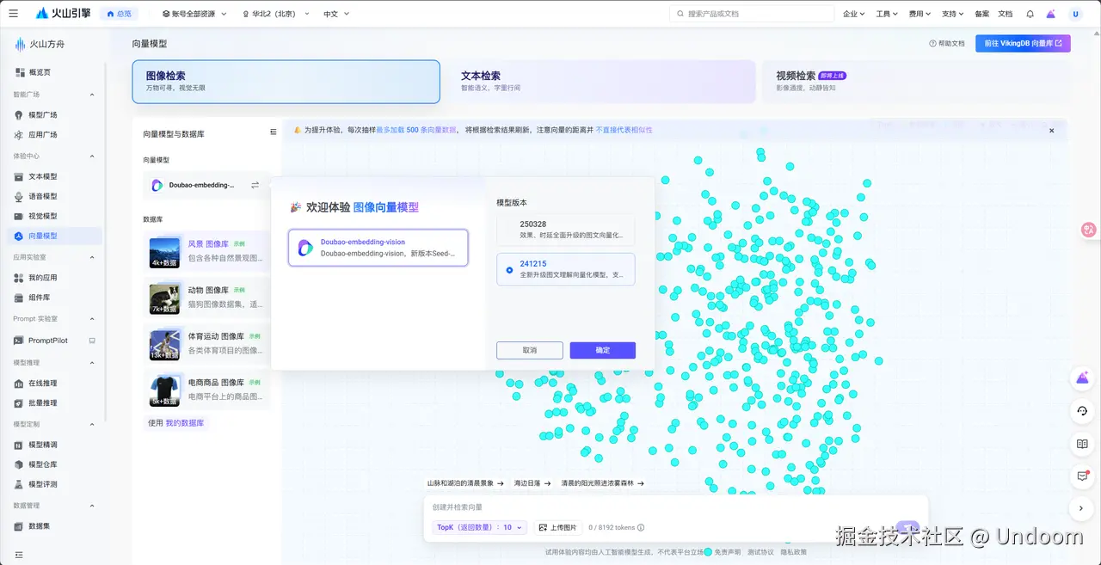Open 概览页 in sidebar
The image size is (1101, 565).
pos(52,72)
